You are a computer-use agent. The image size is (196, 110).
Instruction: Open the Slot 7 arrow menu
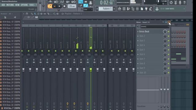click(138, 59)
